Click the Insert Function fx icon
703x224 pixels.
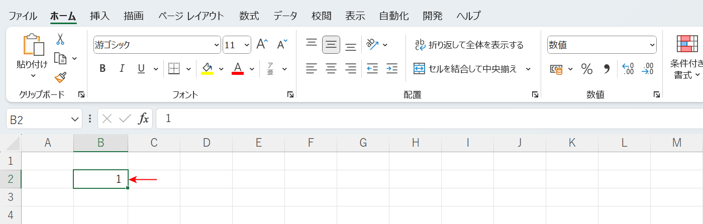click(x=144, y=119)
